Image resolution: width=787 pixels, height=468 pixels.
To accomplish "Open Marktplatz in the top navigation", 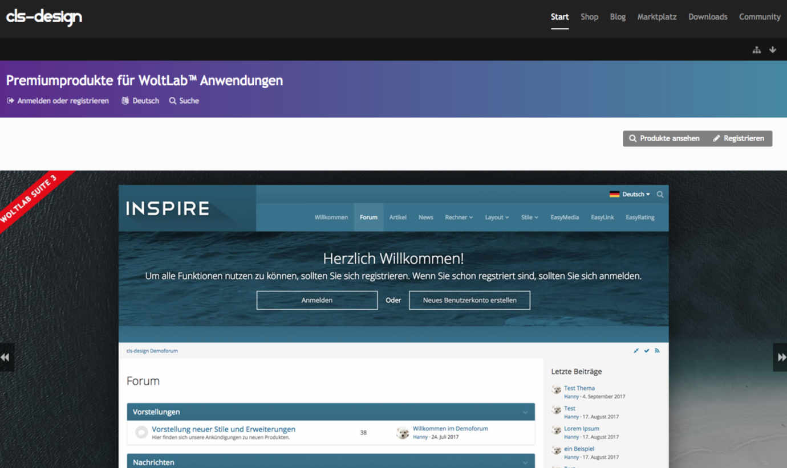I will (657, 17).
